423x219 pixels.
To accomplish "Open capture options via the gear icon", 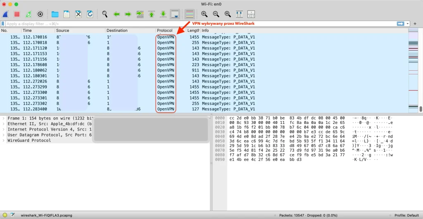I will tap(40, 14).
